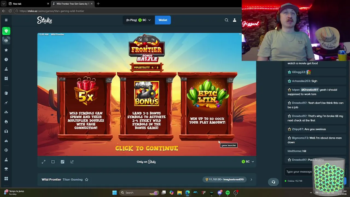Go back with browser back arrow
The width and height of the screenshot is (350, 197).
tap(4, 11)
